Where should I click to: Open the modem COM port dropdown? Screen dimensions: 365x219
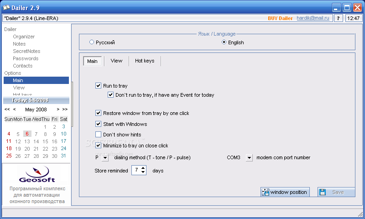coord(249,158)
